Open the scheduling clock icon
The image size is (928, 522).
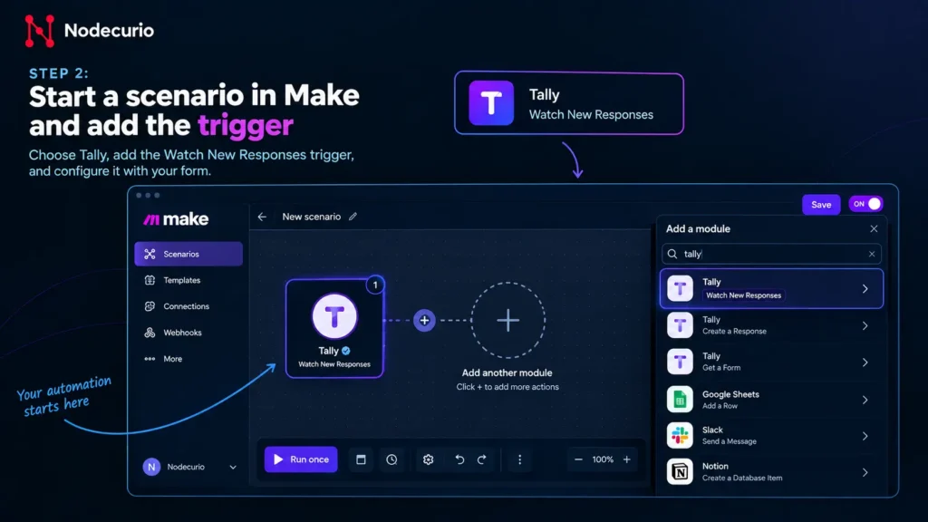click(391, 459)
